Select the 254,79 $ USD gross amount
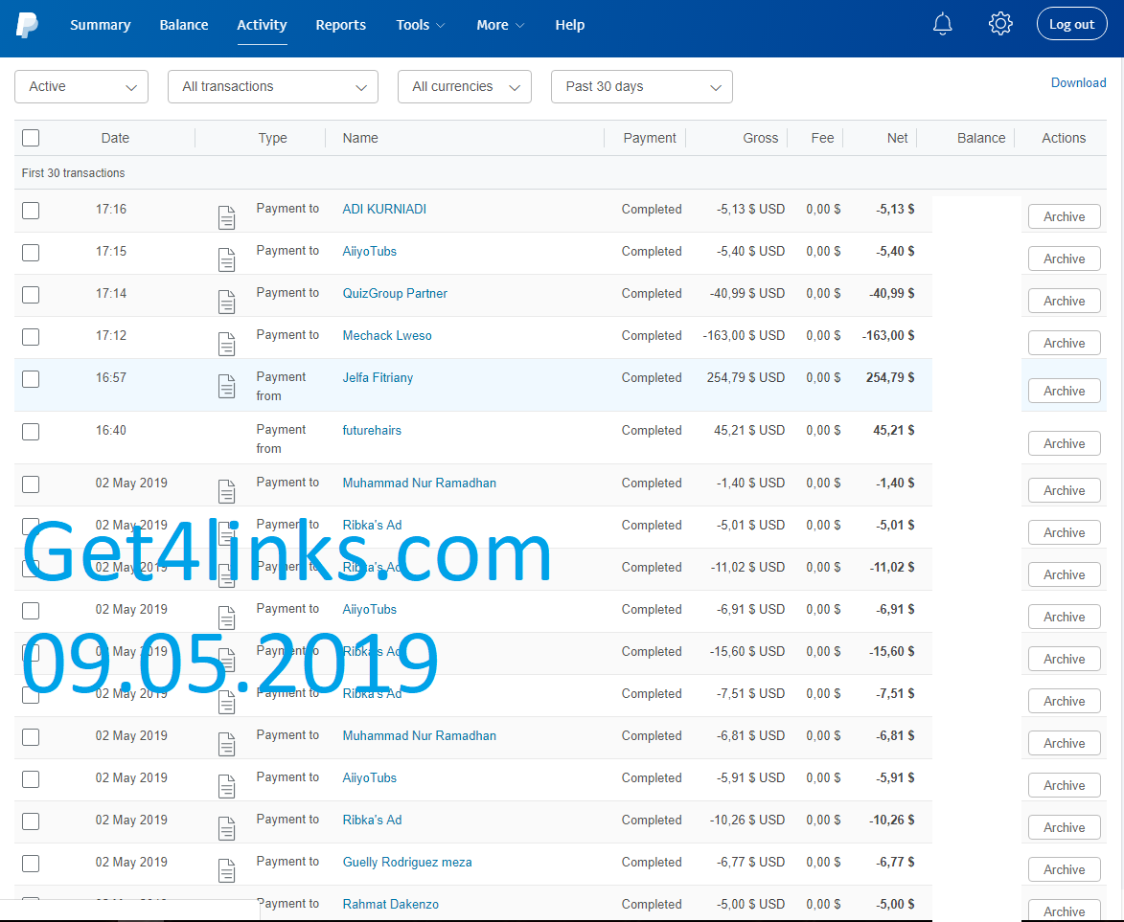1124x922 pixels. [746, 377]
